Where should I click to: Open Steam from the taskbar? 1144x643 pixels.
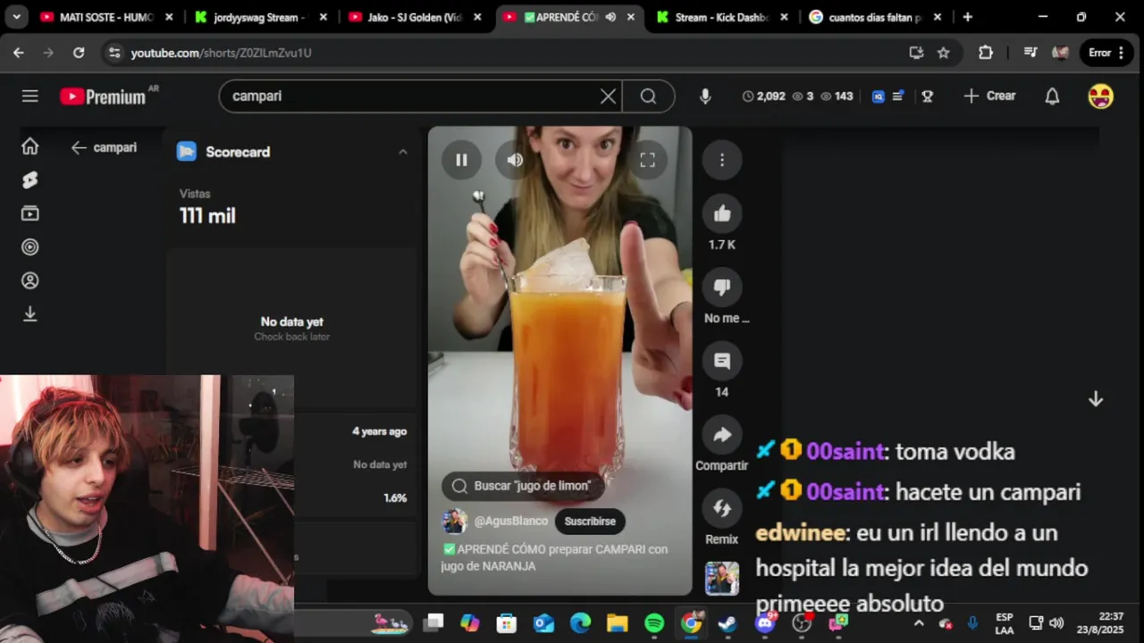[728, 623]
